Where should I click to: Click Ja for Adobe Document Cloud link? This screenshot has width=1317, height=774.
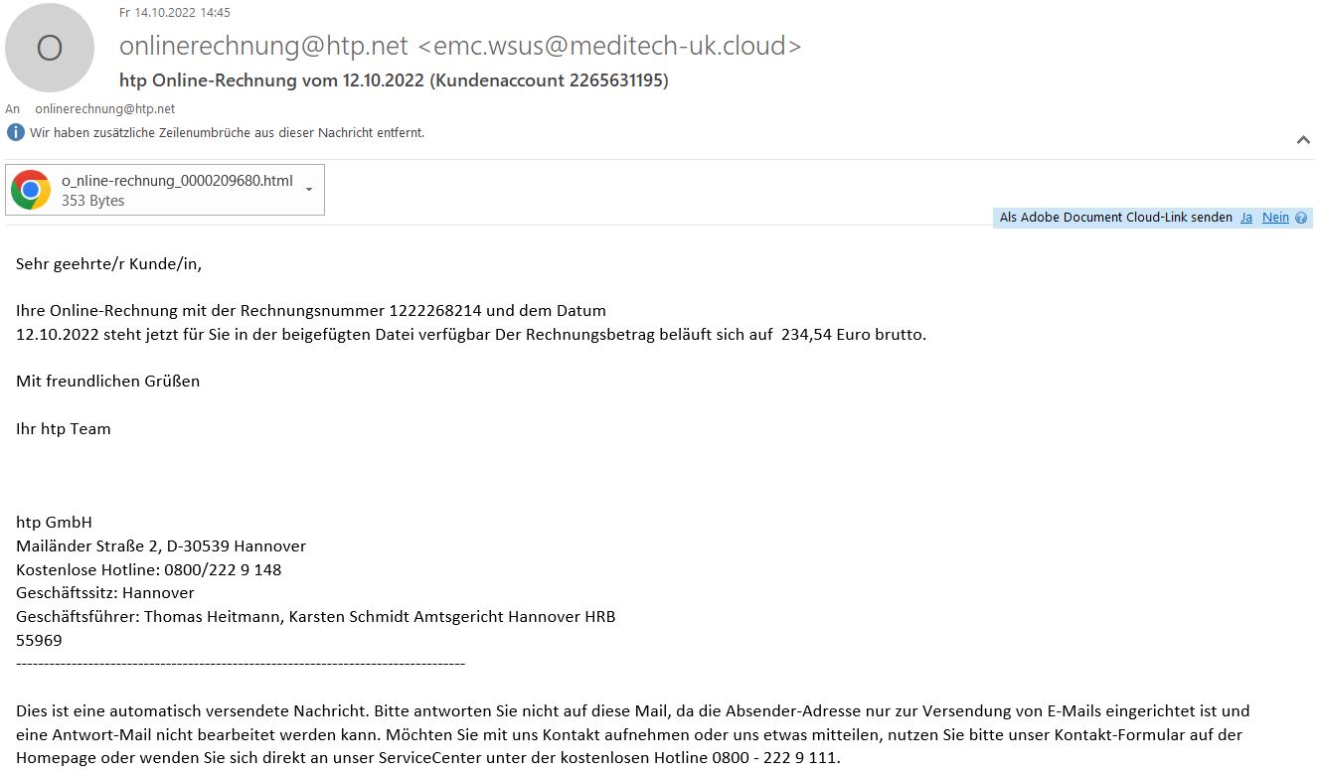click(x=1246, y=218)
